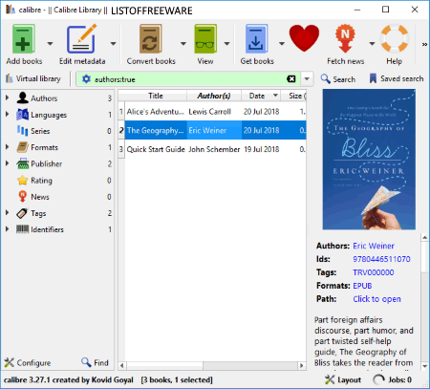Open the Layout button
430x389 pixels.
(x=343, y=379)
